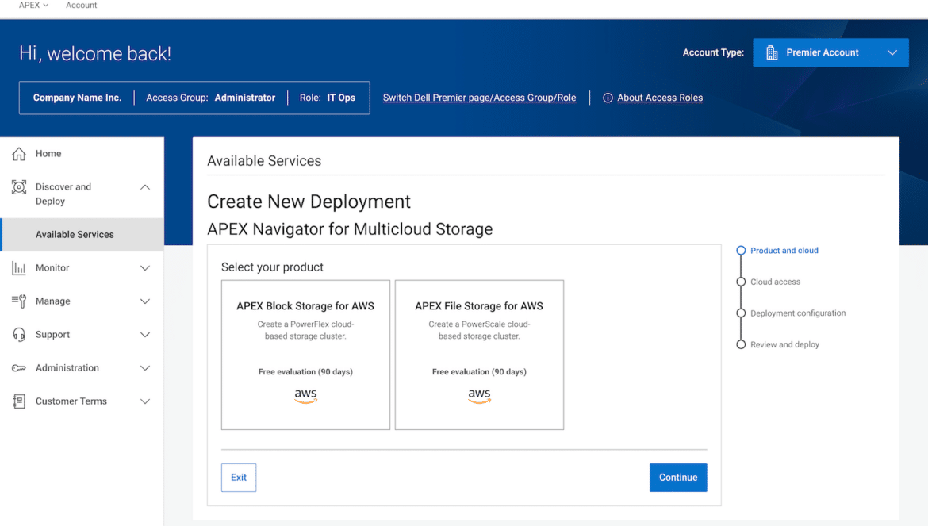Click the Company Name Inc. text
This screenshot has height=526, width=928.
77,98
